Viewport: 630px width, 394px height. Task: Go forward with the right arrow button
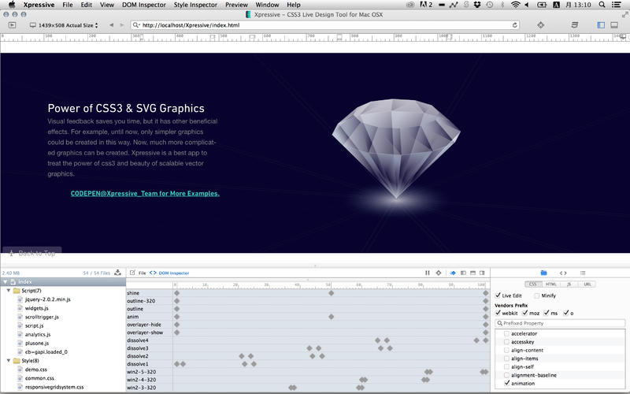click(122, 25)
